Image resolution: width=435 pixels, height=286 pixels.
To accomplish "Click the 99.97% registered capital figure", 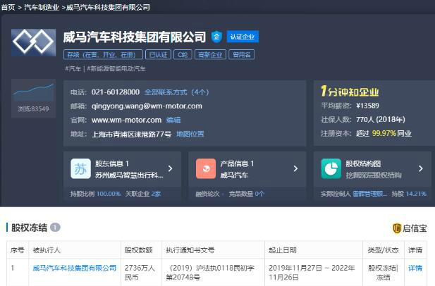I will [x=384, y=133].
